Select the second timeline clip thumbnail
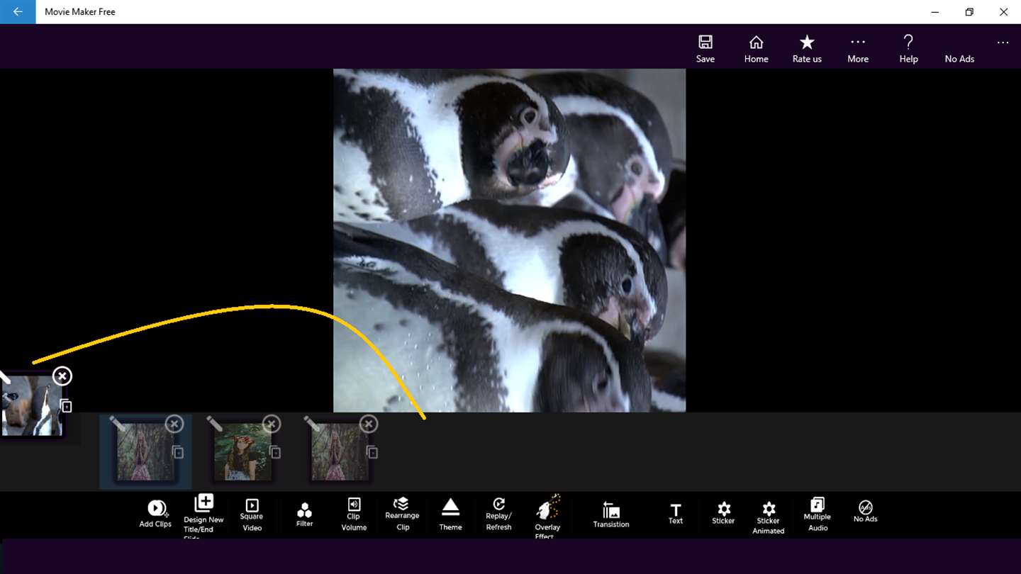1021x574 pixels. pos(242,452)
